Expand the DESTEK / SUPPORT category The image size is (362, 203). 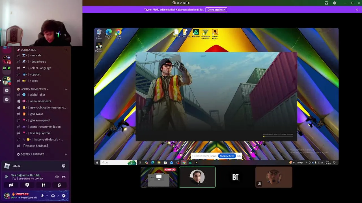(x=32, y=155)
